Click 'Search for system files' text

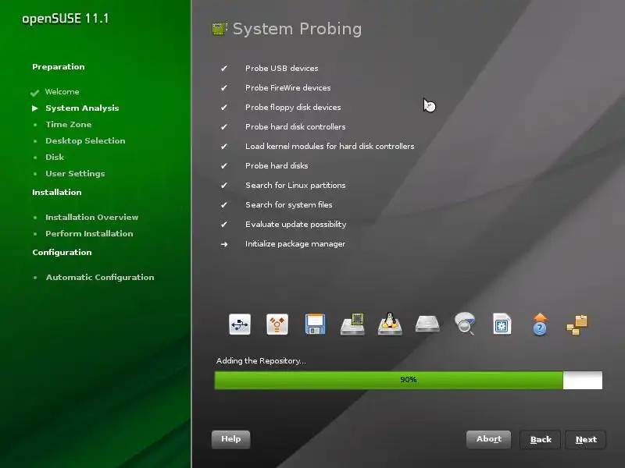coord(288,205)
